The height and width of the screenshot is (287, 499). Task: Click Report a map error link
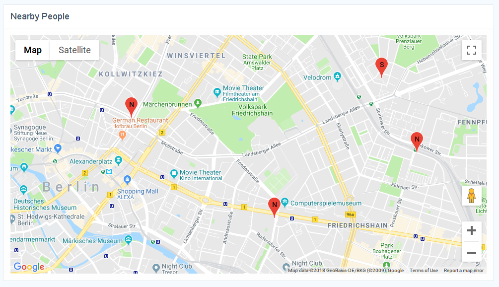[x=464, y=271]
